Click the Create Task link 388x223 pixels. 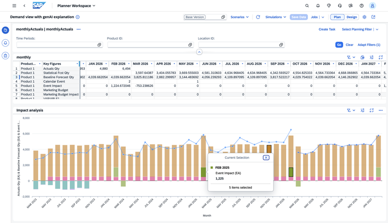point(326,29)
